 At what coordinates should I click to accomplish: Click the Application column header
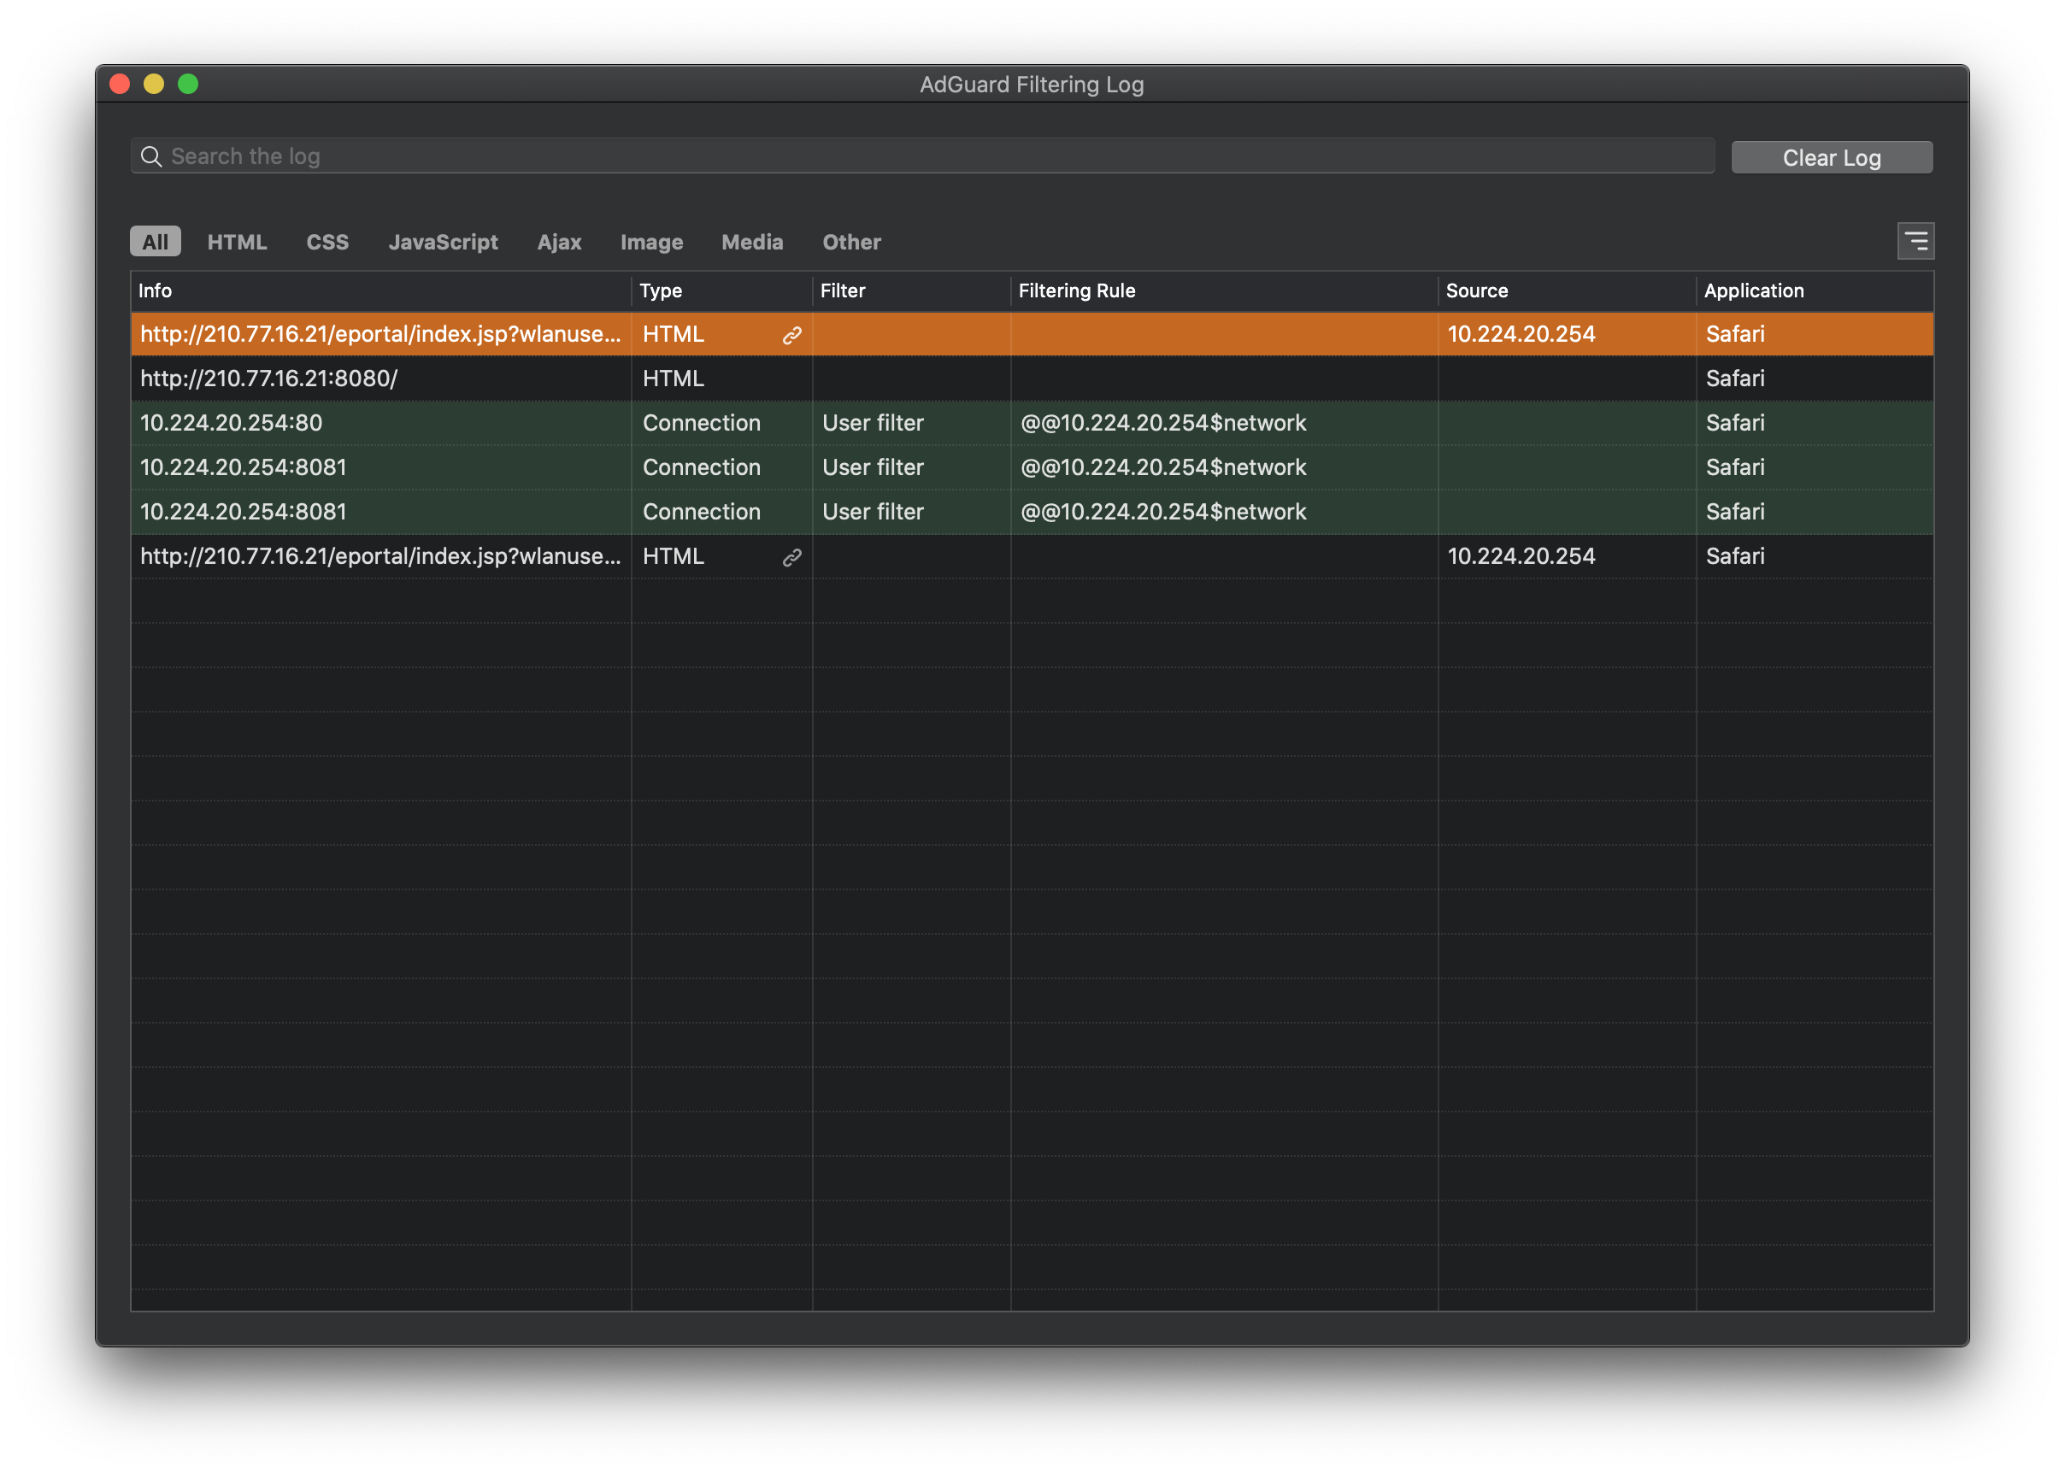(1754, 291)
